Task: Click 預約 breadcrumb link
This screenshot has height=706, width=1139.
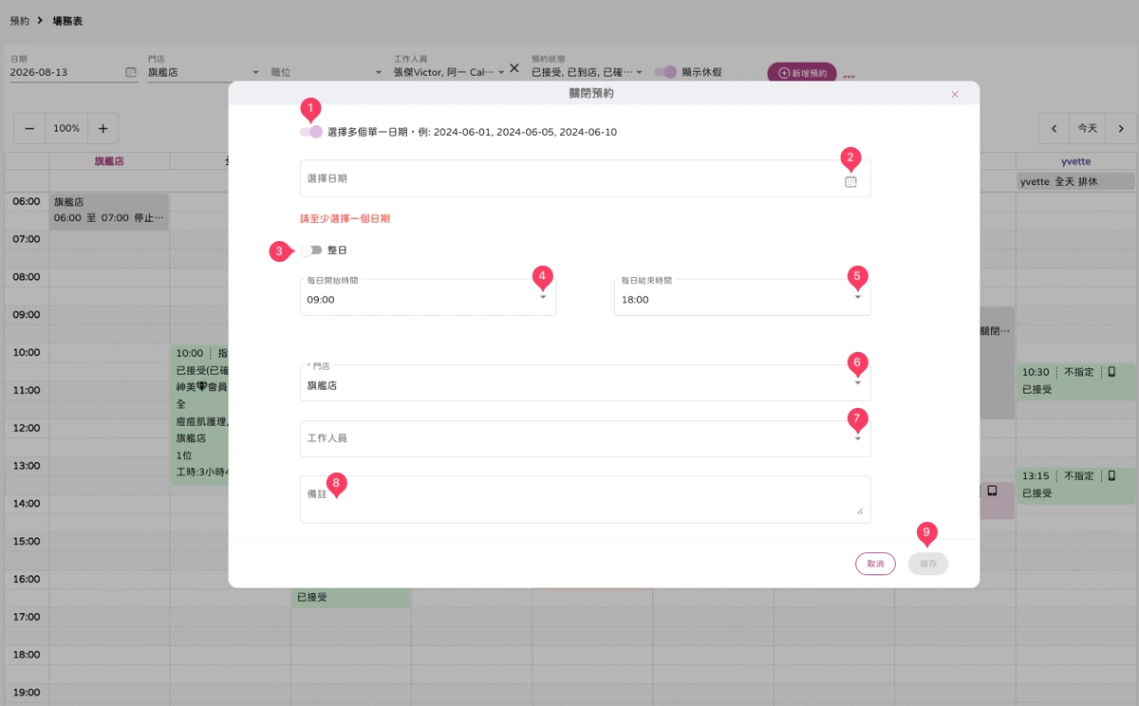Action: [x=19, y=20]
